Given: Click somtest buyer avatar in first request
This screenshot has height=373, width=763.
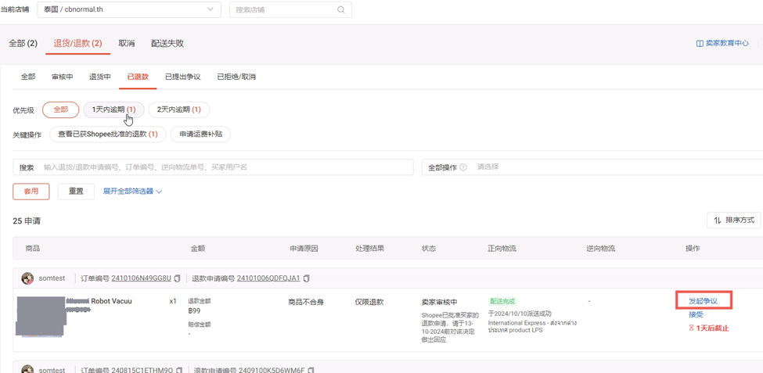Looking at the screenshot, I should coord(27,278).
